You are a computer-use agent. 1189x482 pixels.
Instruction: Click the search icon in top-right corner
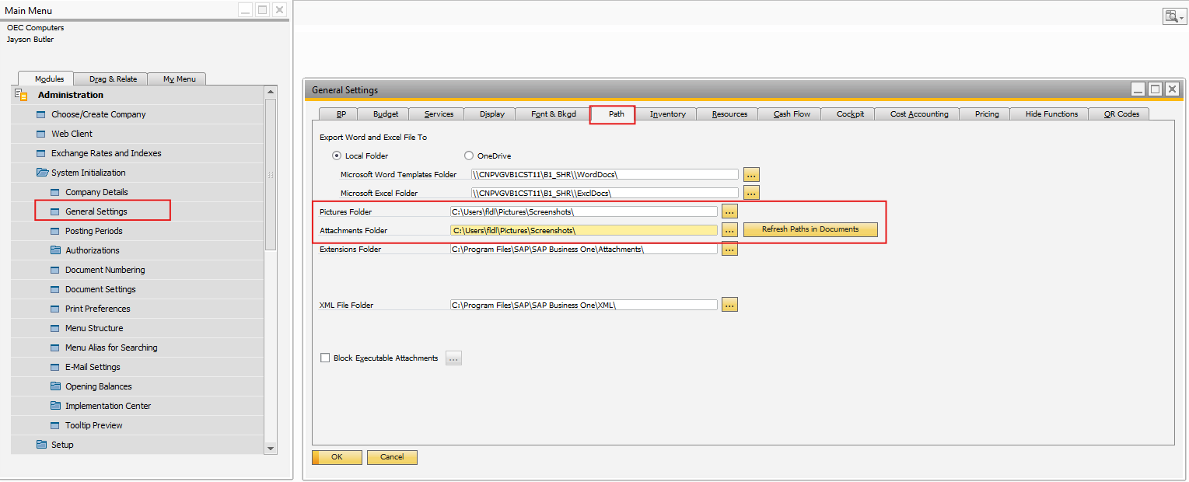1172,16
